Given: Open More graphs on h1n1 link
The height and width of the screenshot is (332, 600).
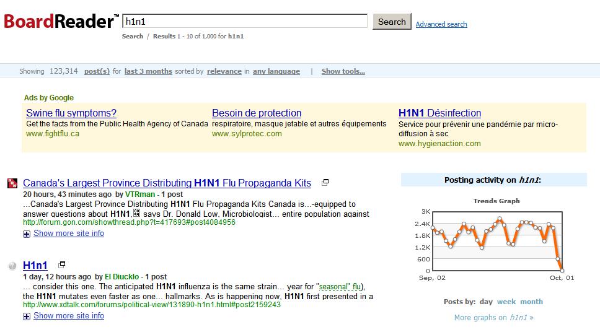Looking at the screenshot, I should tap(493, 318).
